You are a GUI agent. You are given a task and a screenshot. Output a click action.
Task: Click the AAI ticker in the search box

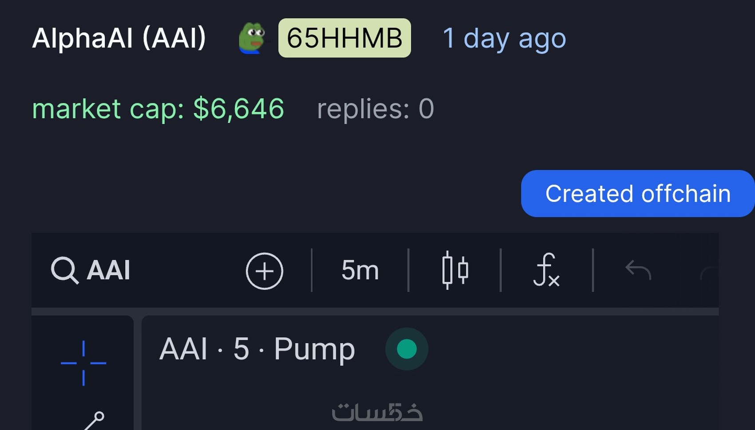pos(109,270)
